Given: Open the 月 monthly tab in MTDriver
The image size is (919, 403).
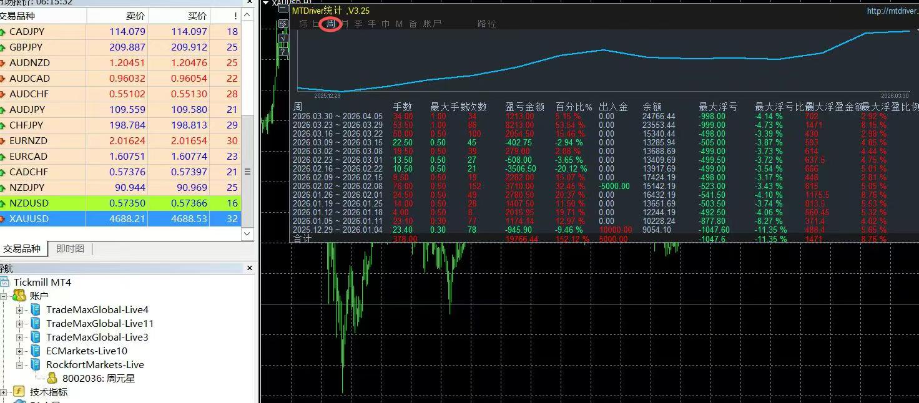Looking at the screenshot, I should click(345, 24).
